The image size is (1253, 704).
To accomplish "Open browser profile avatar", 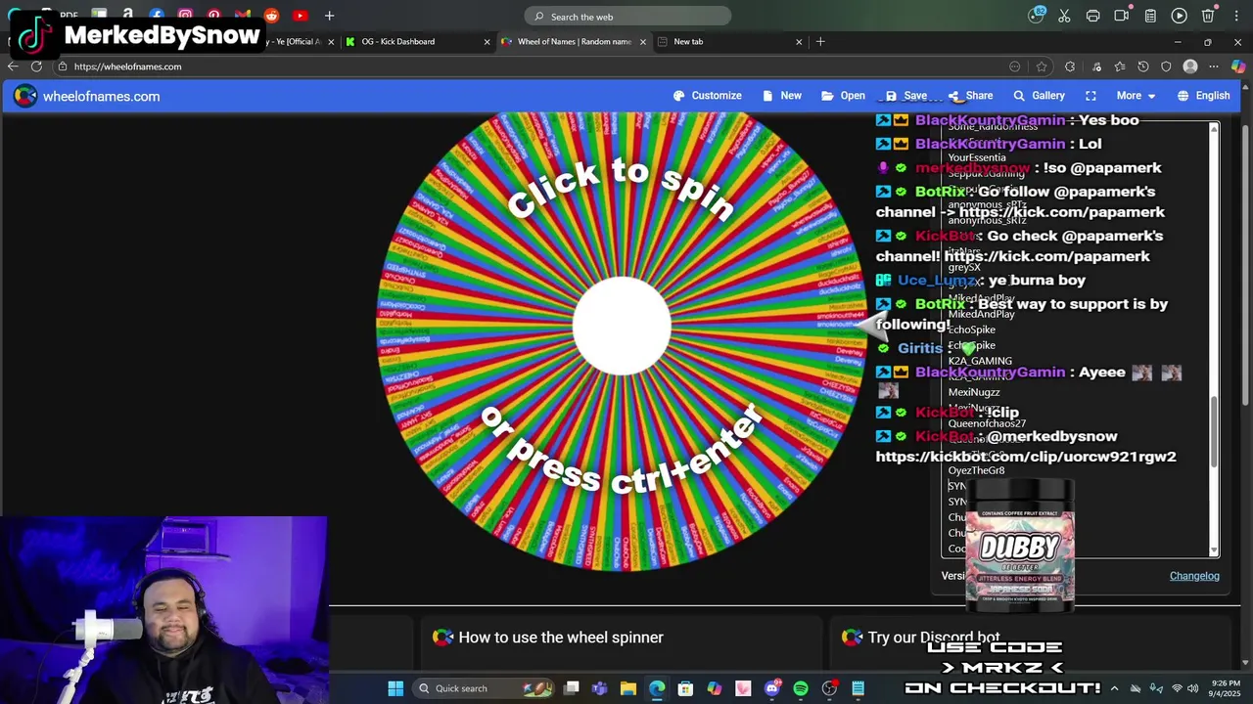I will click(x=1190, y=66).
